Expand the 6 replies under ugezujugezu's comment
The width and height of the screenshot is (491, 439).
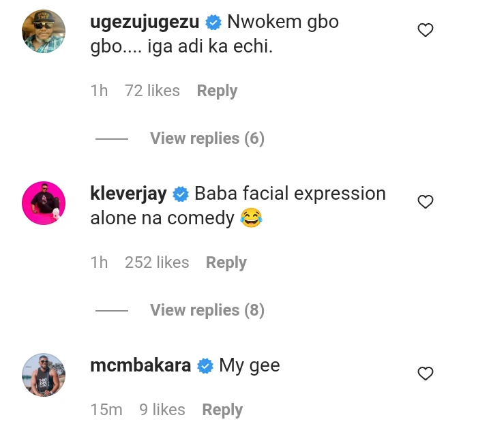pos(207,138)
